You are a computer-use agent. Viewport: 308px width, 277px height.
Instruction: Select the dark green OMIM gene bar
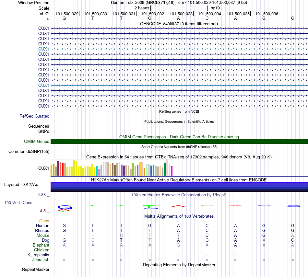click(x=179, y=141)
